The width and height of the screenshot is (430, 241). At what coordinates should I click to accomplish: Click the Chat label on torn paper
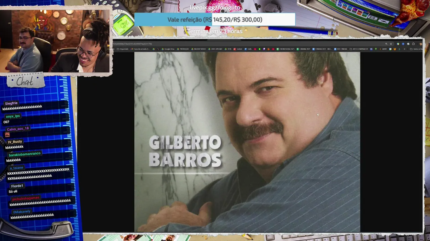click(25, 81)
